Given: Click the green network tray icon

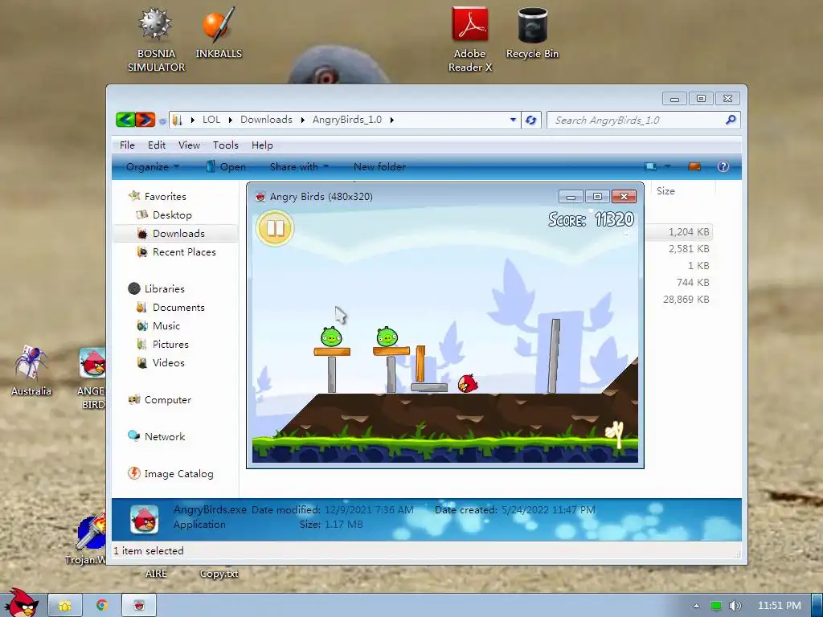Looking at the screenshot, I should click(716, 606).
